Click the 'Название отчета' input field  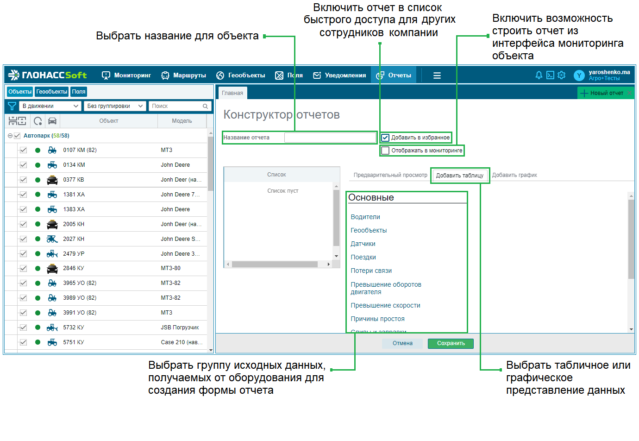click(x=330, y=138)
